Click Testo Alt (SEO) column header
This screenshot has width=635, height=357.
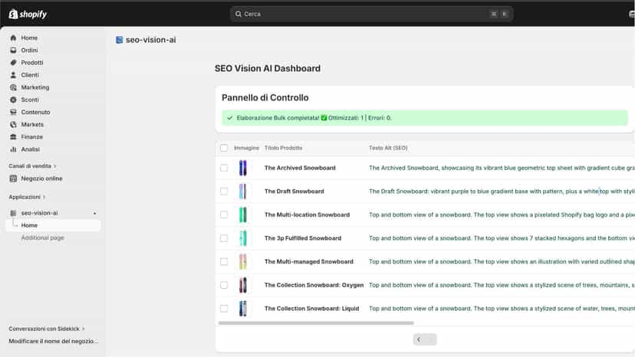pyautogui.click(x=388, y=148)
